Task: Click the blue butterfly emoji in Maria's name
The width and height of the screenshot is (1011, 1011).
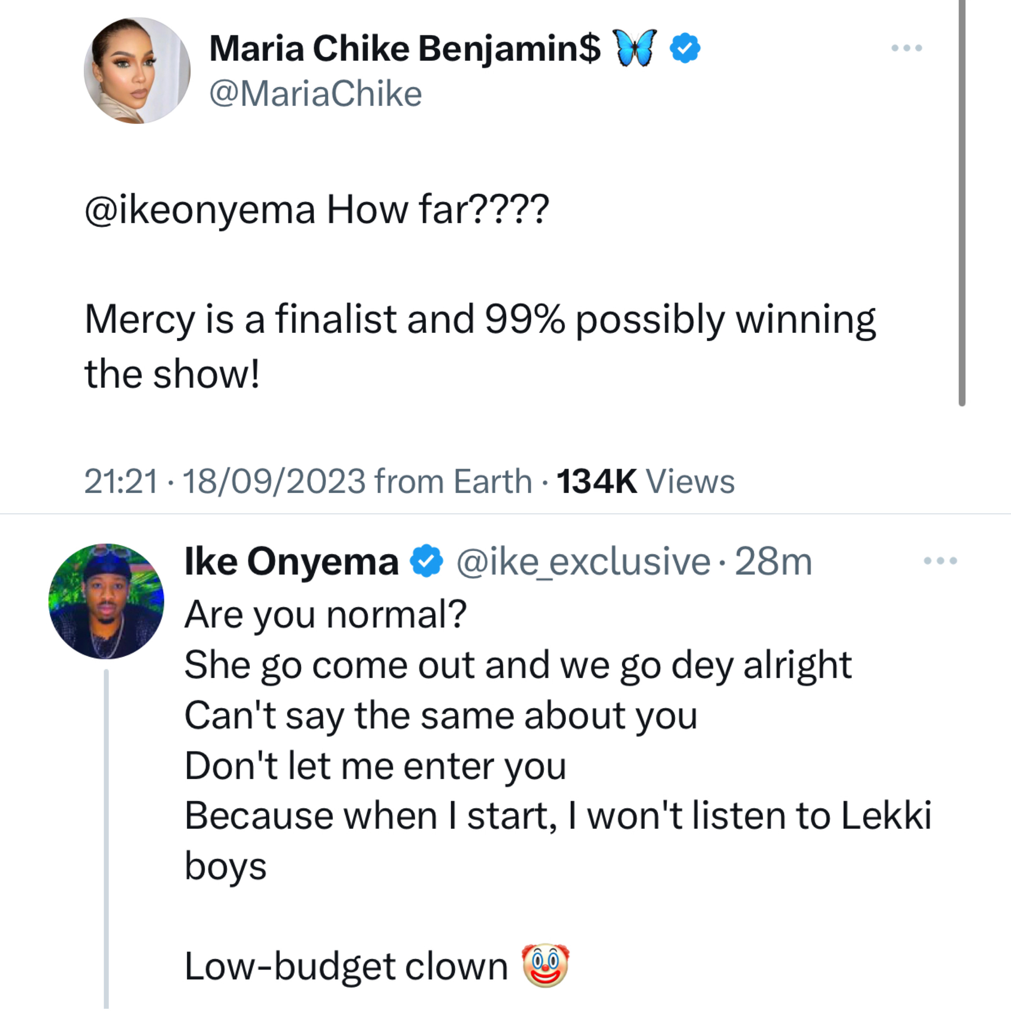Action: (x=635, y=48)
